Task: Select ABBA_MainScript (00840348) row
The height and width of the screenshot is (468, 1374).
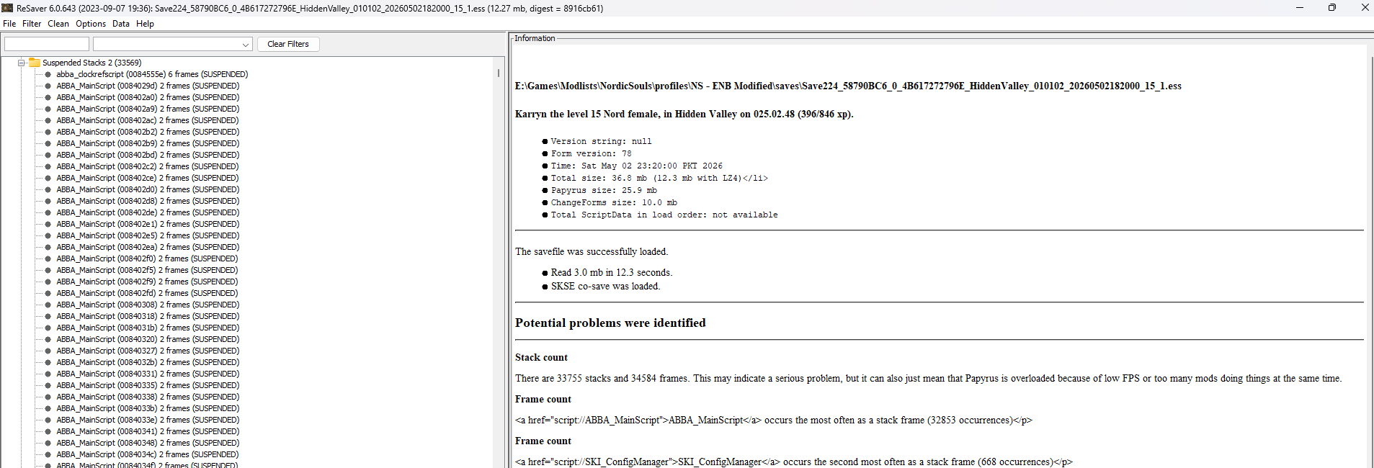Action: (x=148, y=443)
